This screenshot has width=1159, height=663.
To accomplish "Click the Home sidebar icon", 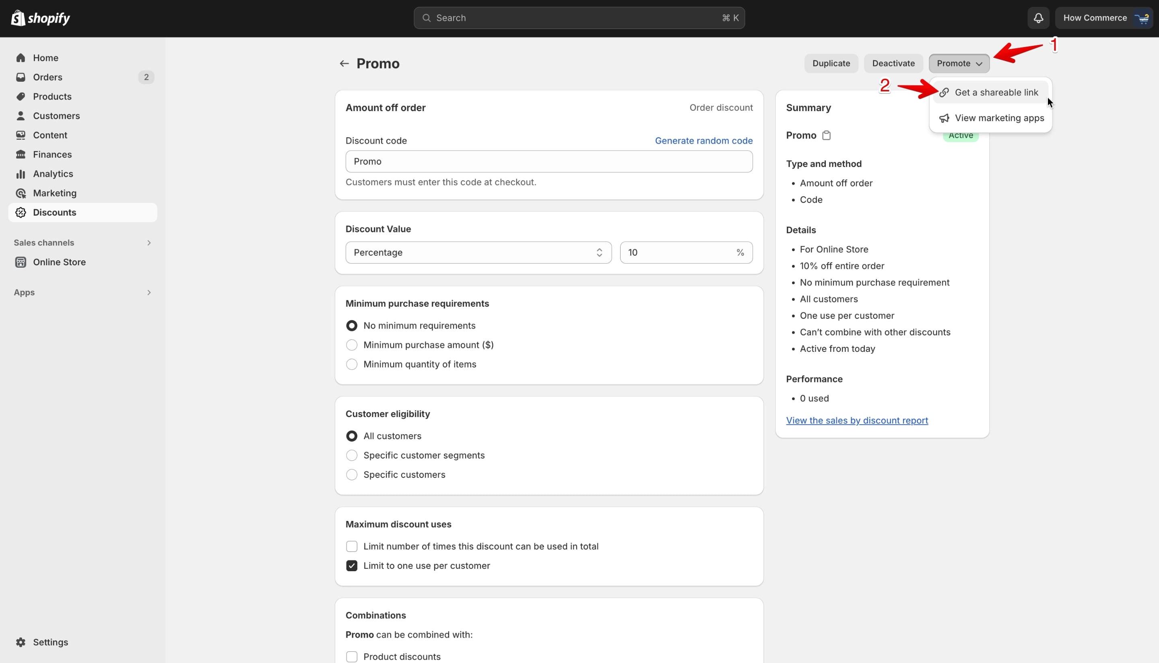I will point(21,58).
